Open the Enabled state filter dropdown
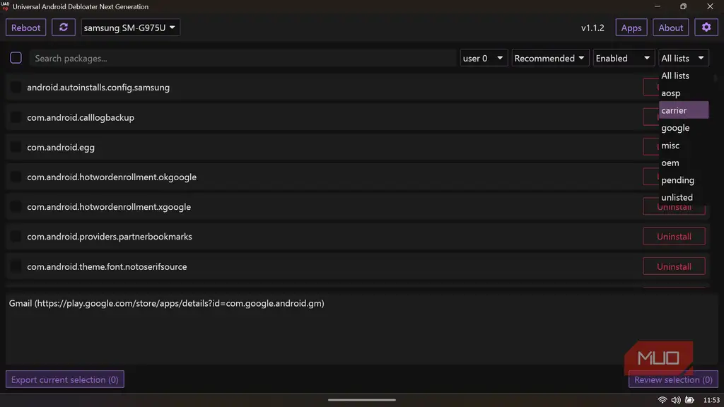 coord(623,58)
